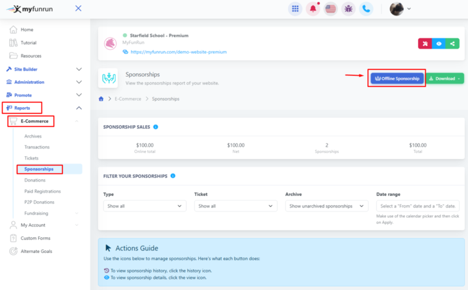Click the bug report icon
The image size is (468, 290).
pyautogui.click(x=348, y=9)
